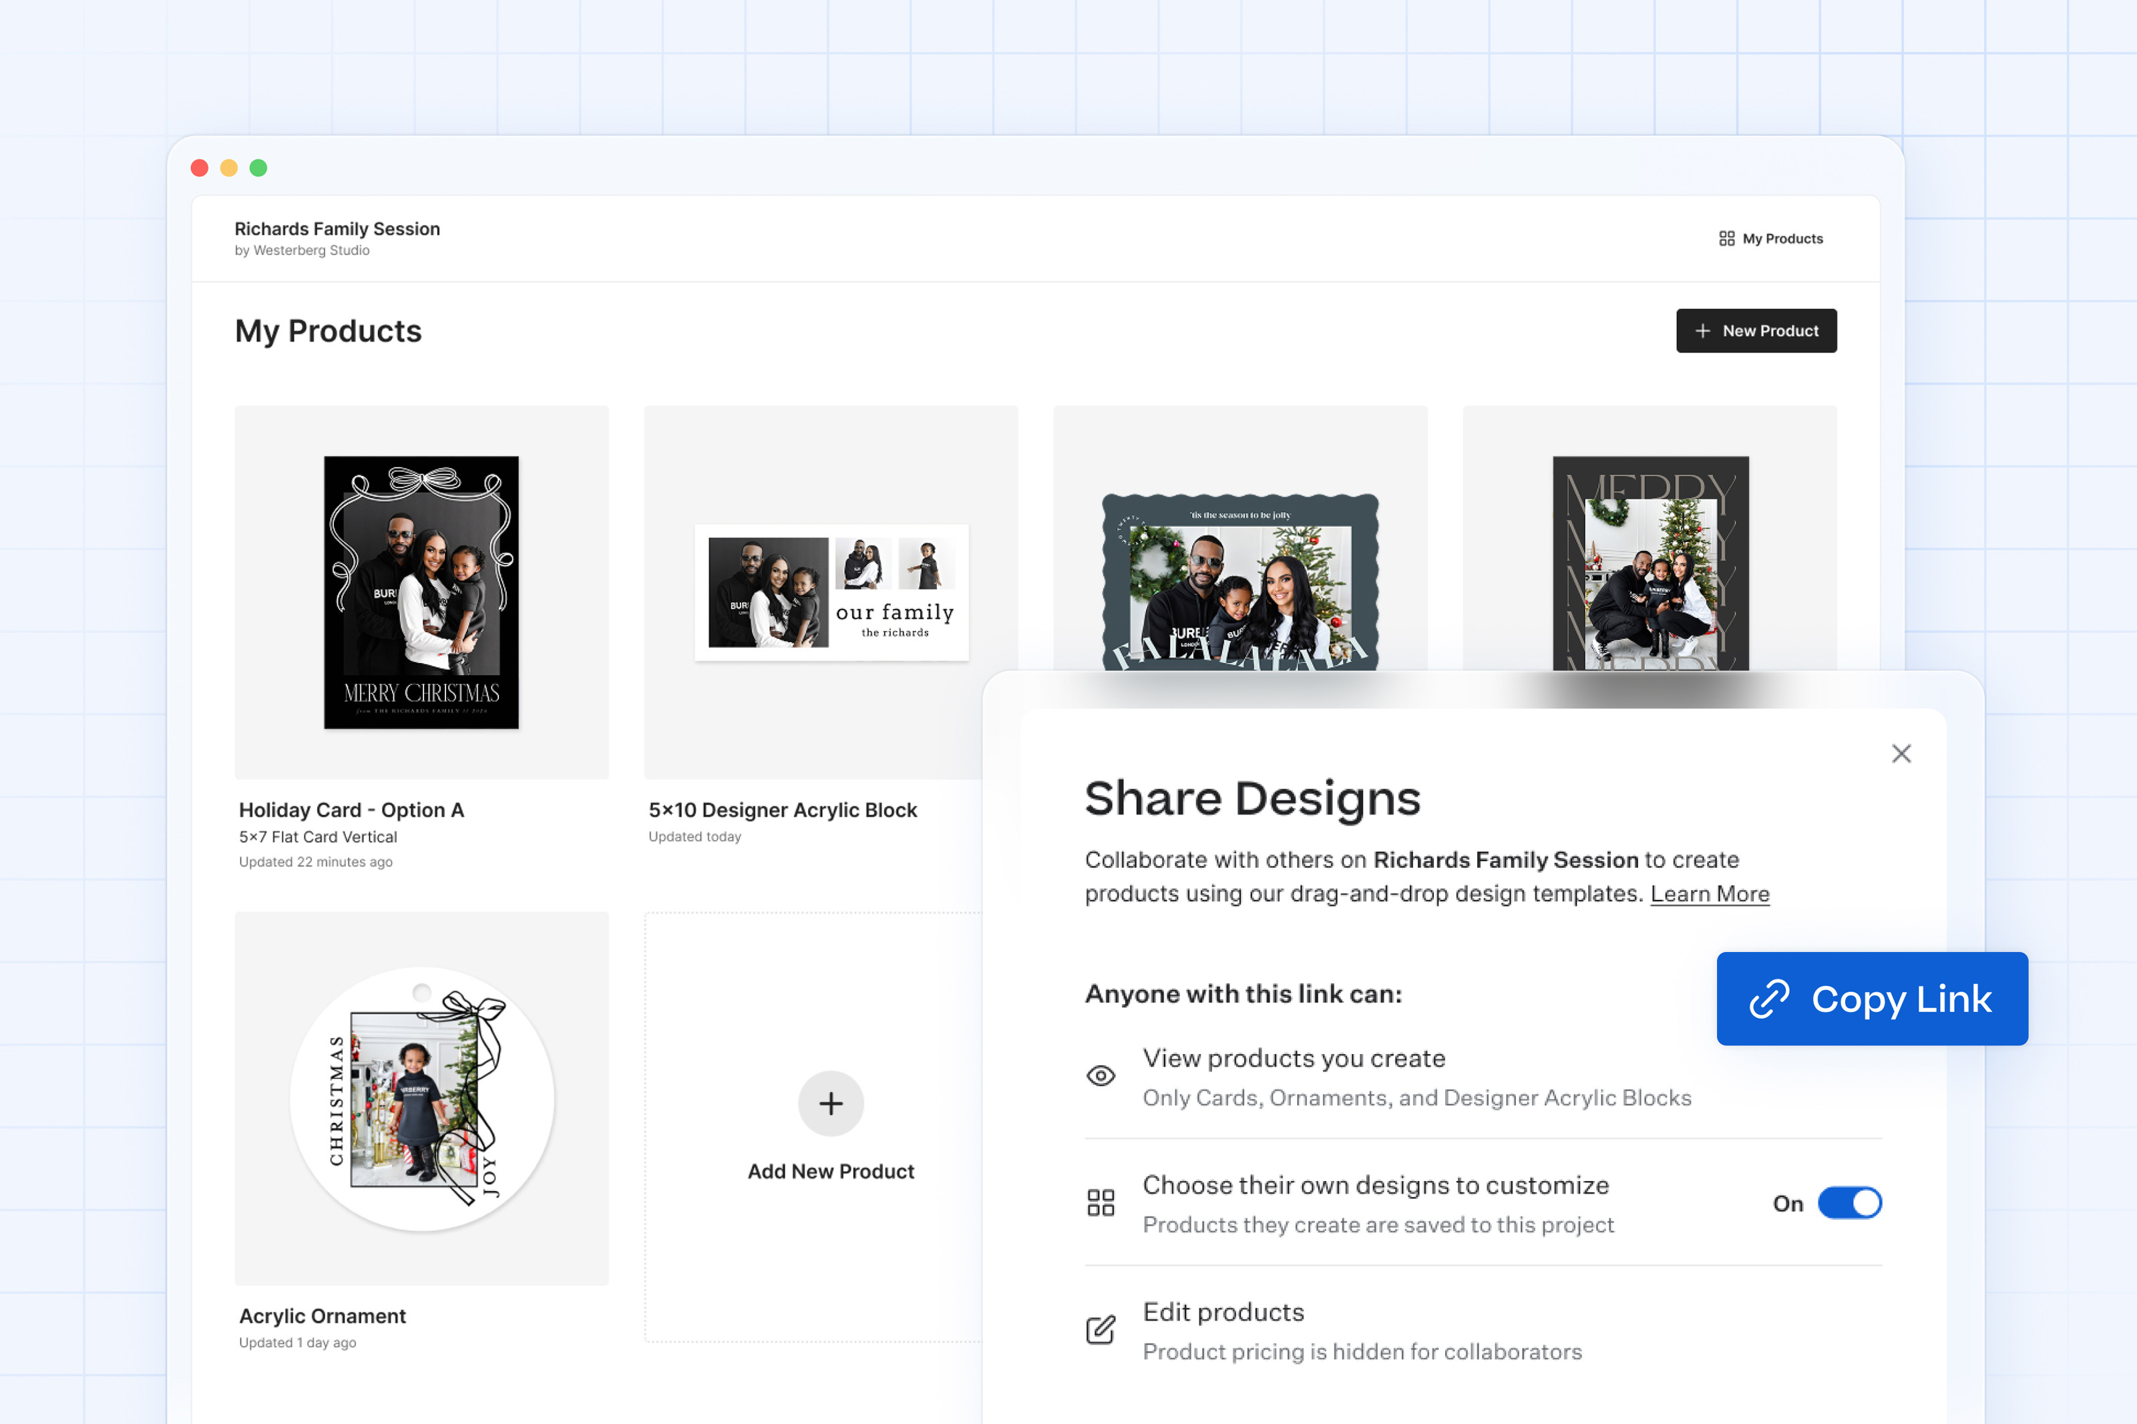This screenshot has height=1424, width=2137.
Task: Click the 'Updated today' text
Action: [x=695, y=837]
